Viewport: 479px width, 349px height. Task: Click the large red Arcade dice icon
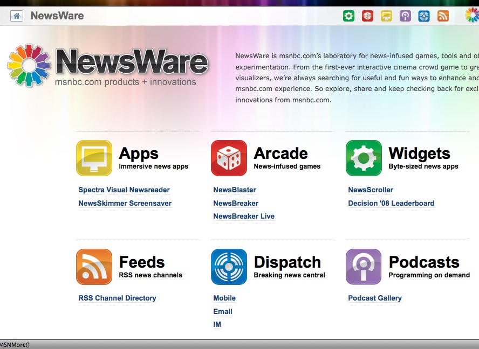[x=229, y=158]
